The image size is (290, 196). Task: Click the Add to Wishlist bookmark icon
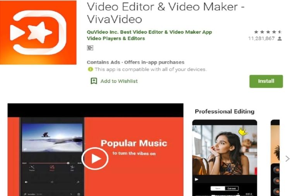click(94, 81)
